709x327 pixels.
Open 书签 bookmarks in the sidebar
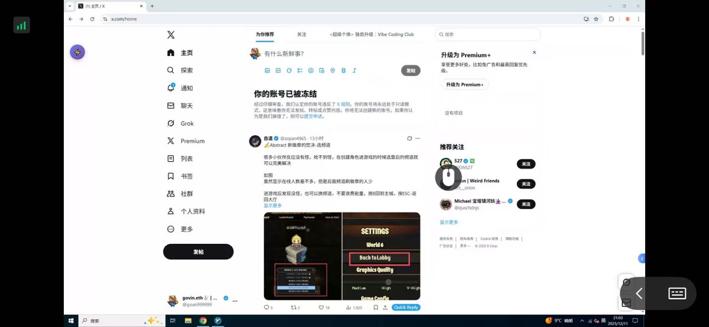[x=180, y=176]
